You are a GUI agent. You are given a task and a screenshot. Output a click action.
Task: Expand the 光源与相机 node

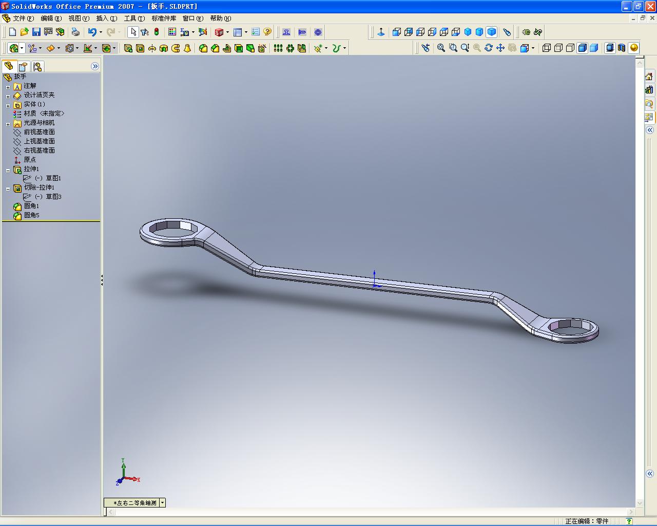click(8, 124)
